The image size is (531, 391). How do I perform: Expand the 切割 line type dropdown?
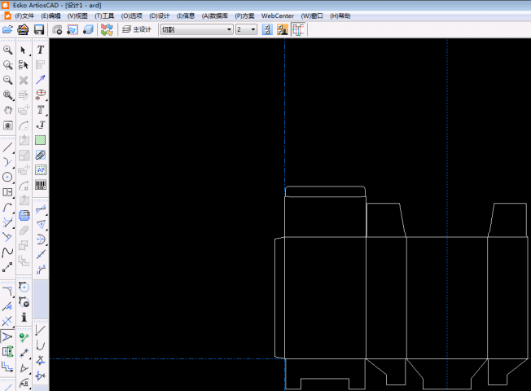click(197, 30)
